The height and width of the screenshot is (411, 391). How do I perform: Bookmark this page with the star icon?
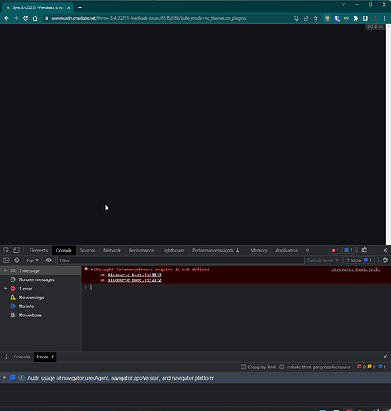(315, 18)
